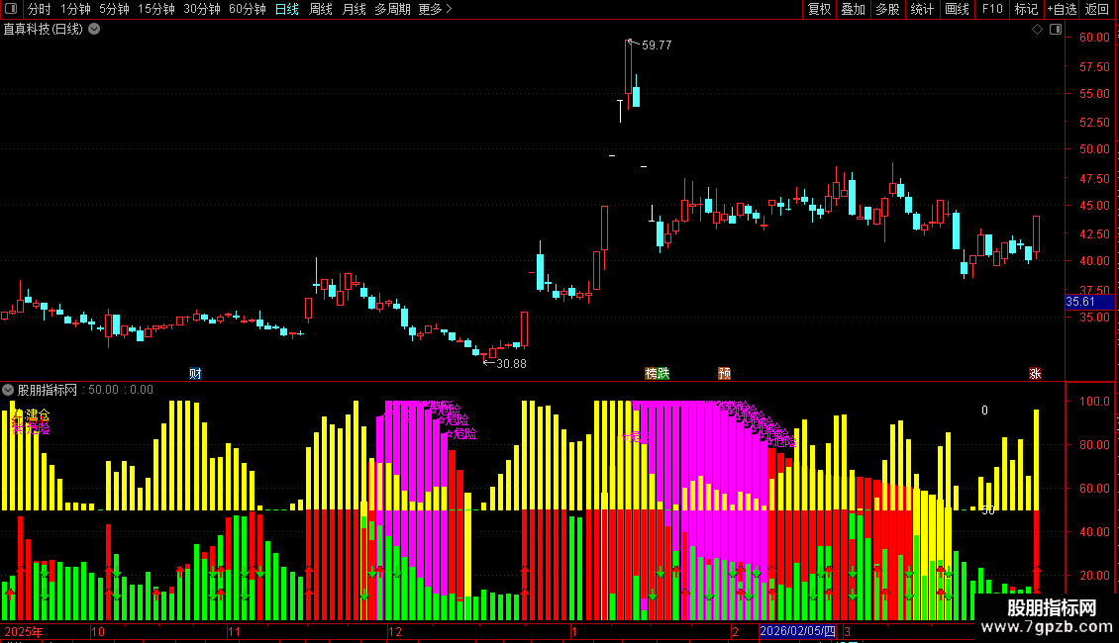The image size is (1119, 643).
Task: Open the 跌 drop event marker
Action: 663,374
